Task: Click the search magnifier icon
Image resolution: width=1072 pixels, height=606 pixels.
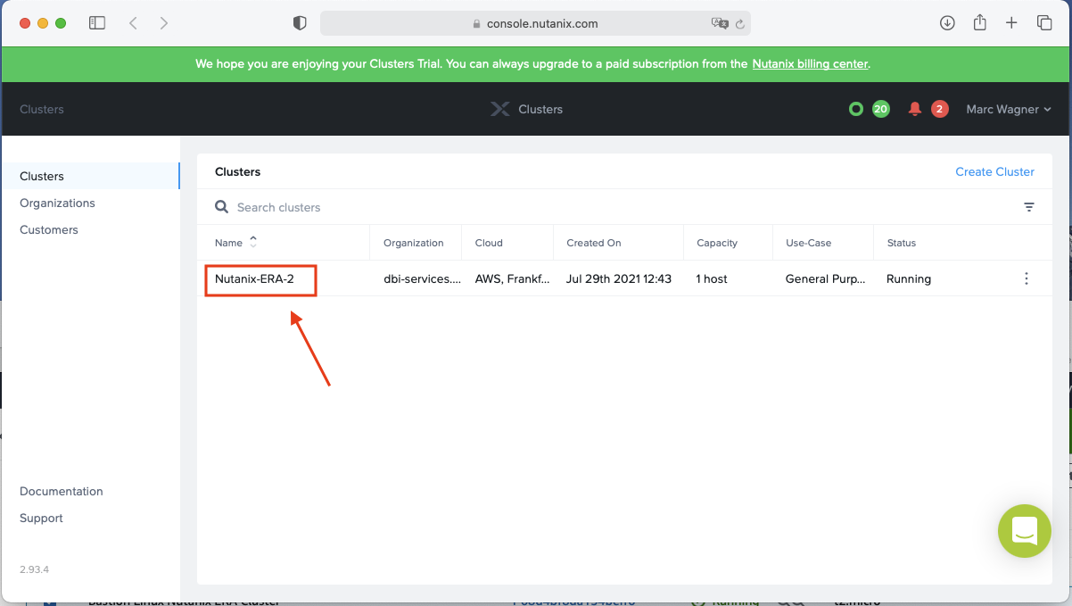Action: pyautogui.click(x=222, y=207)
